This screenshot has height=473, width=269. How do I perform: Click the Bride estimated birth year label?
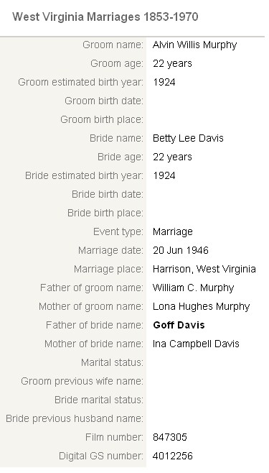tap(84, 176)
